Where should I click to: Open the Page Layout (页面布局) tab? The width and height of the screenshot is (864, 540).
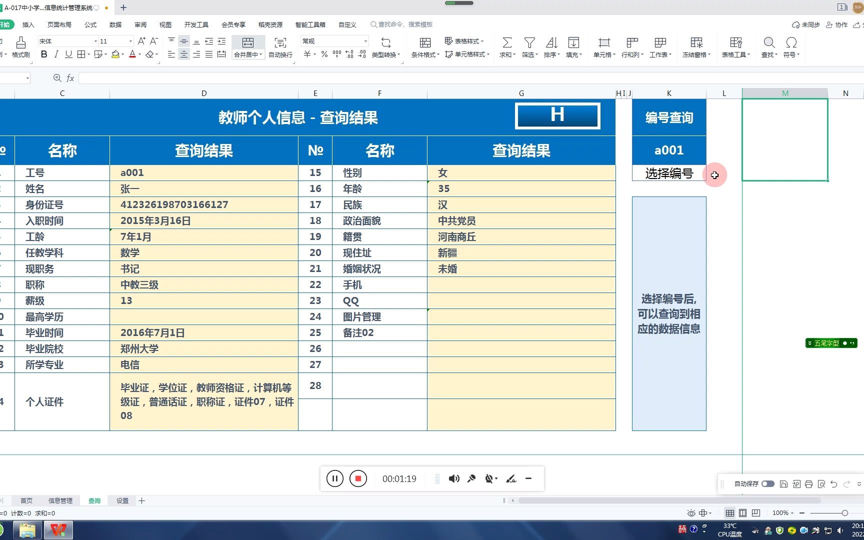pos(59,24)
